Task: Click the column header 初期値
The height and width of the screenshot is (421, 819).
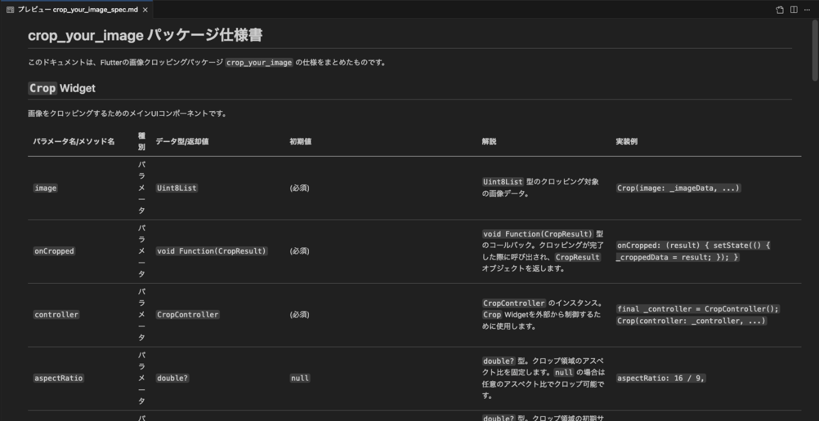Action: [x=300, y=142]
